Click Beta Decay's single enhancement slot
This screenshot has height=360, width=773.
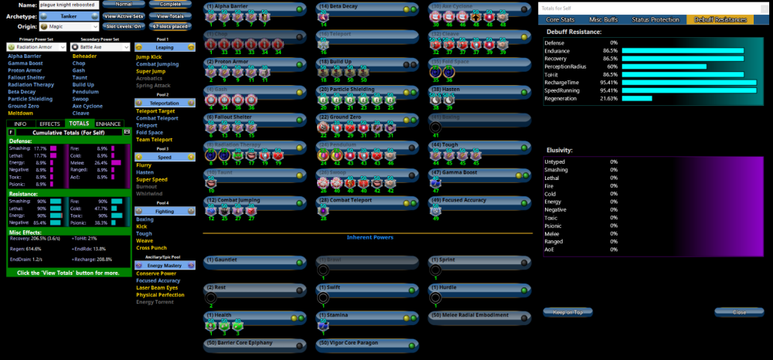point(323,17)
